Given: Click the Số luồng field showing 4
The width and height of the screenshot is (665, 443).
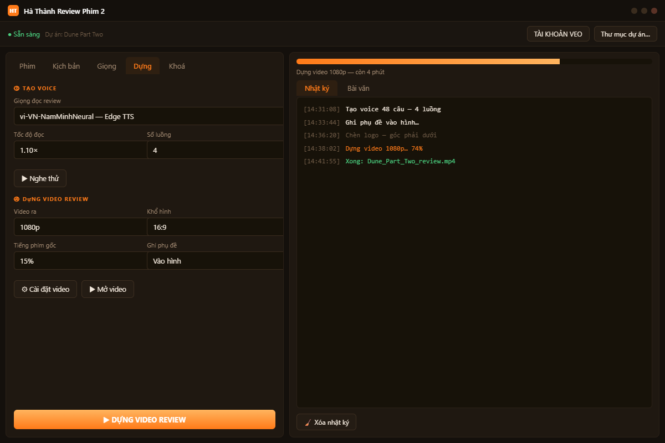Looking at the screenshot, I should (215, 150).
